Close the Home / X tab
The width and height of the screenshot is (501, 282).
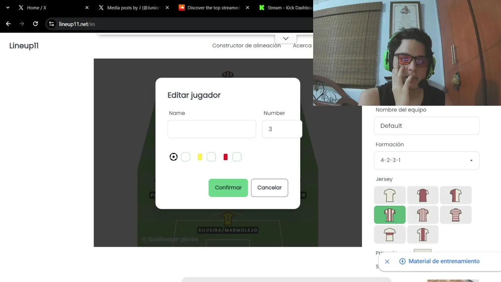tap(87, 7)
